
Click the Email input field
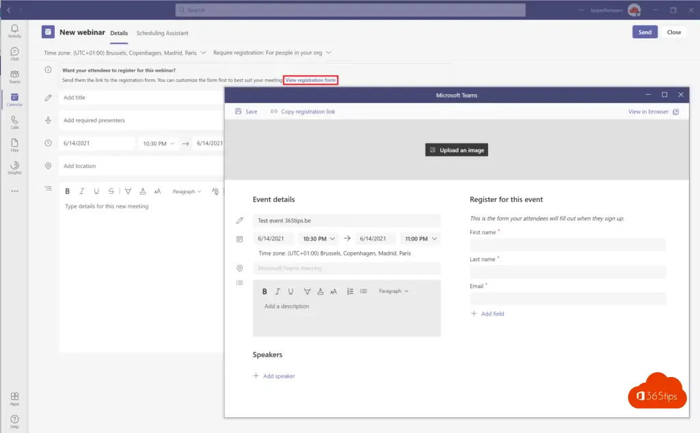[568, 298]
